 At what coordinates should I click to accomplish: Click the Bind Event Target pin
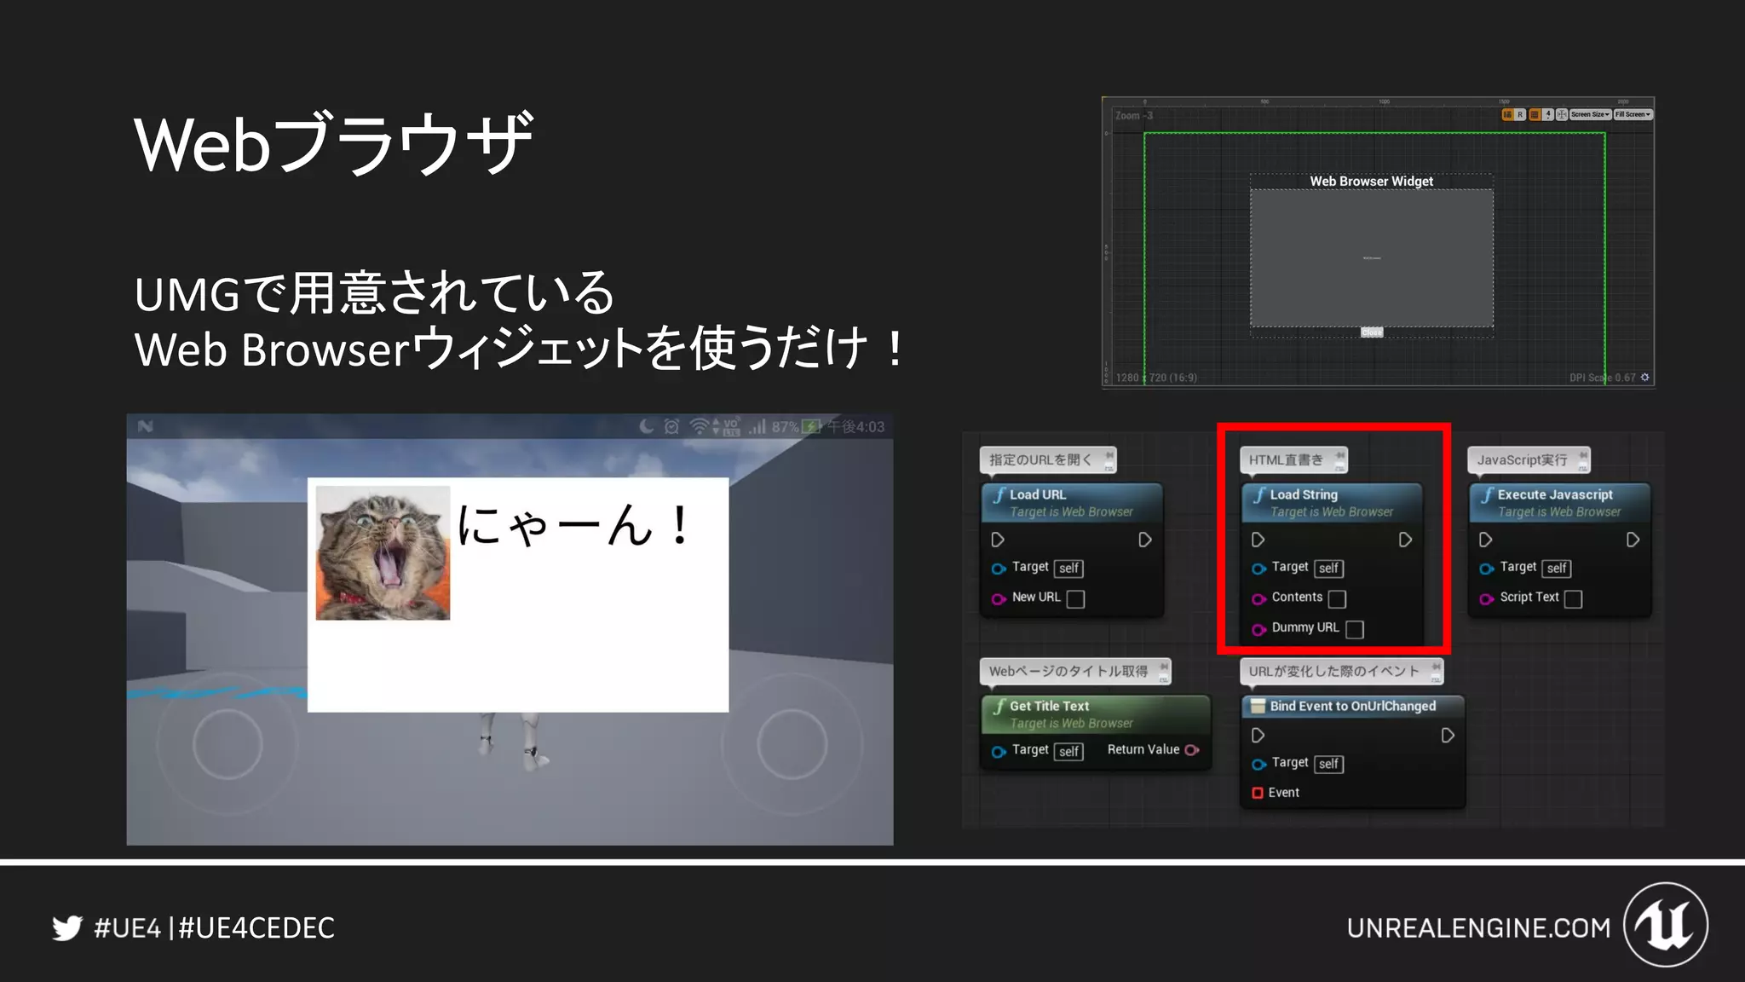coord(1258,765)
